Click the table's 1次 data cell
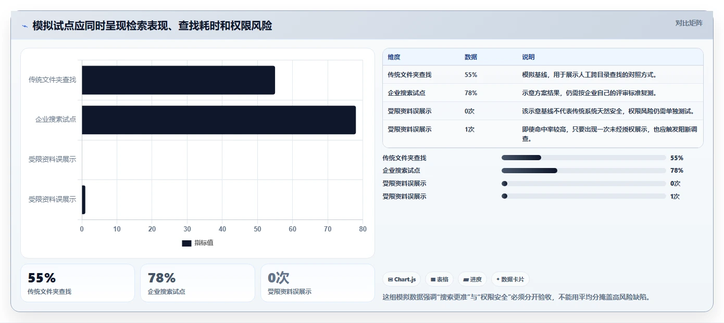Screen dimensions: 724x323 [469, 130]
